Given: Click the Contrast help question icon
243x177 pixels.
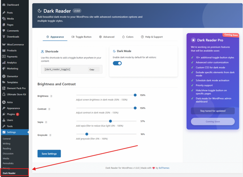Looking at the screenshot, I should coord(49,109).
